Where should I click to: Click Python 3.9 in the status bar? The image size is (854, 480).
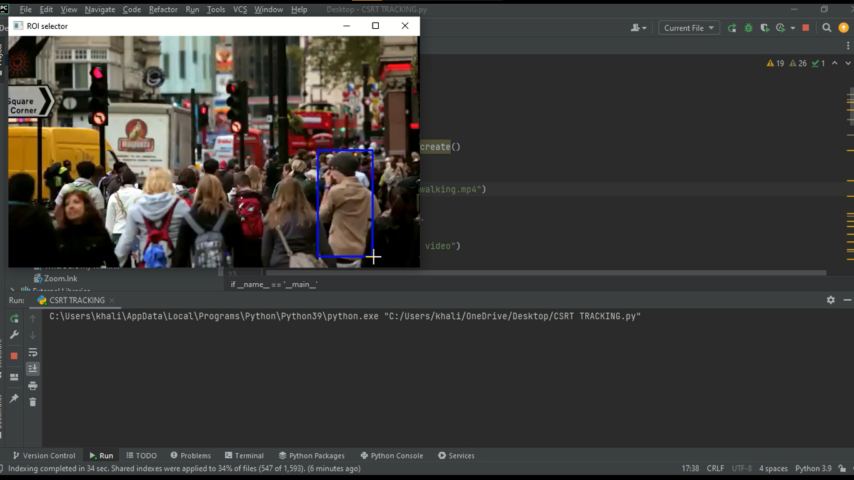coord(813,468)
